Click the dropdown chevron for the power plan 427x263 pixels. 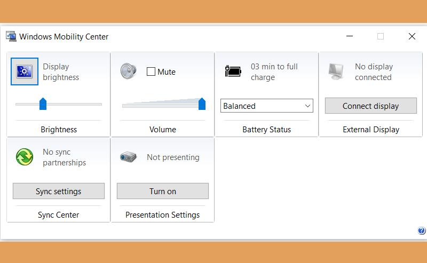coord(308,106)
